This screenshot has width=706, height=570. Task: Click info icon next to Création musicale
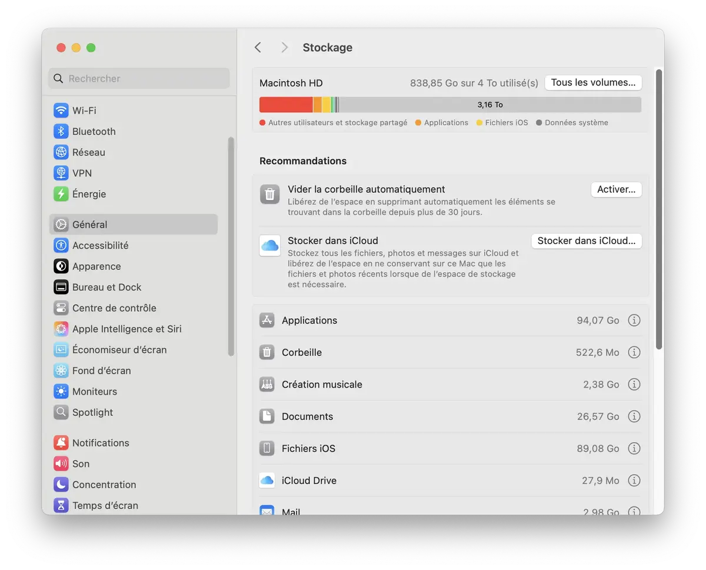tap(634, 384)
